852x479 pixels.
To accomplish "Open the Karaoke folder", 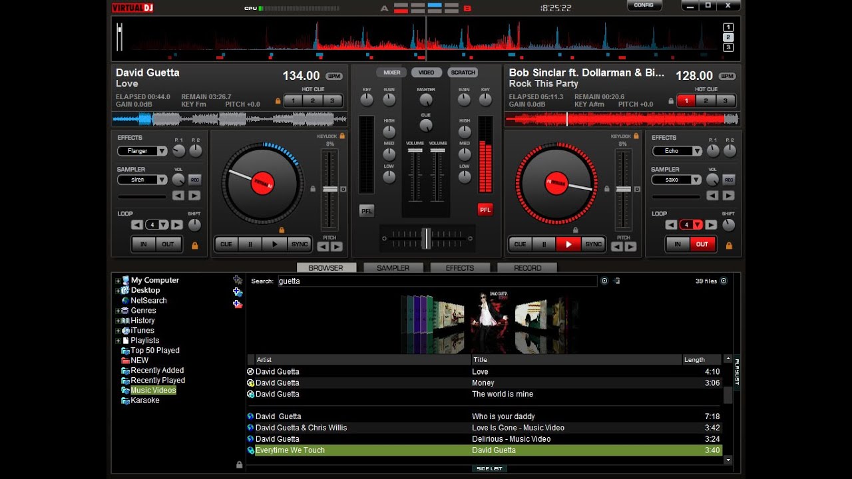I will click(x=145, y=400).
